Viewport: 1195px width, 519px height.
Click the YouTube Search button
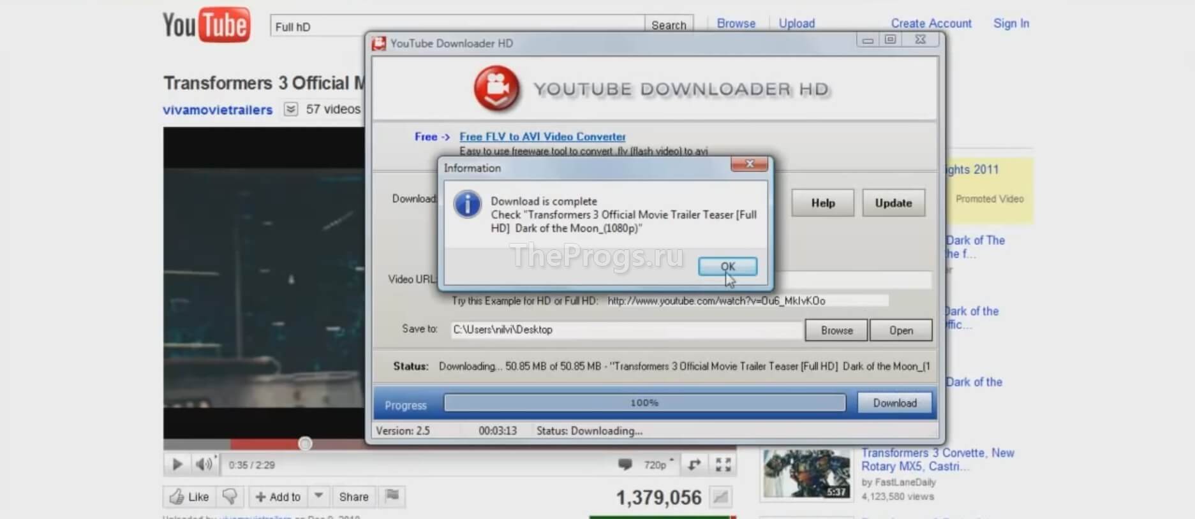(x=669, y=26)
